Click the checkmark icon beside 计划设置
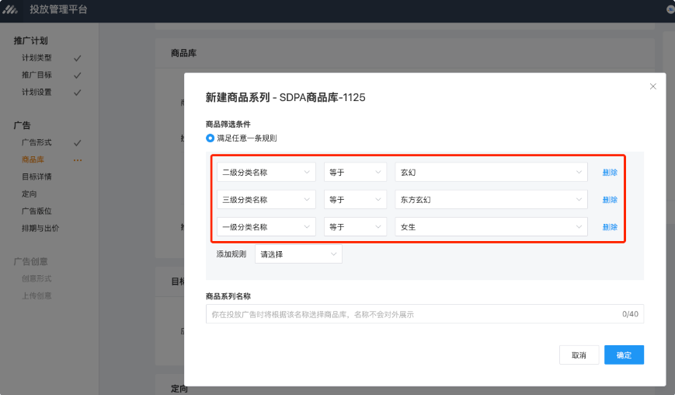 point(77,93)
